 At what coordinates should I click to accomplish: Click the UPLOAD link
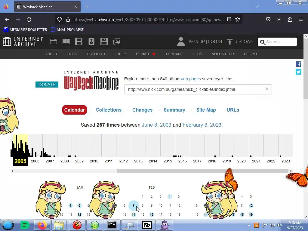244,42
